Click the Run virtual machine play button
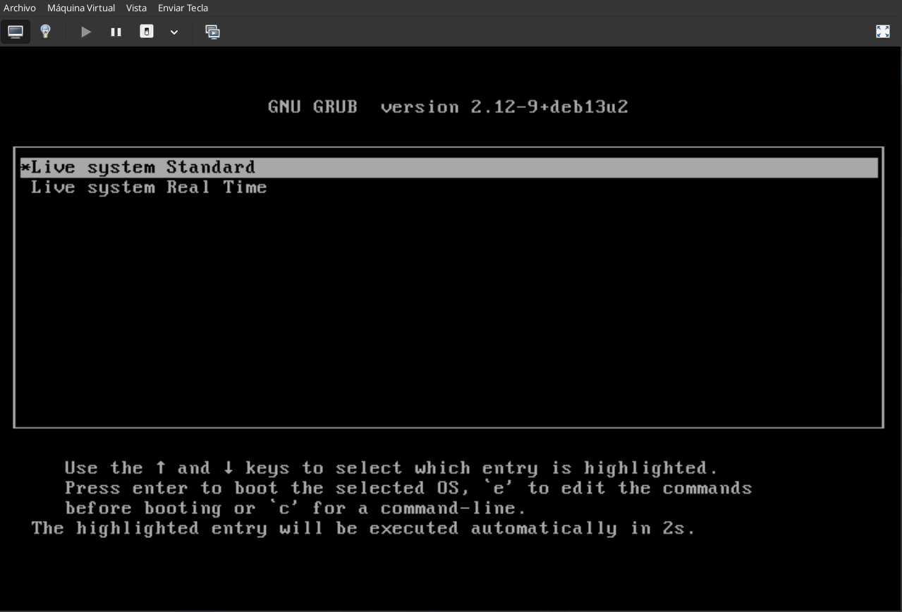Image resolution: width=902 pixels, height=612 pixels. 86,32
